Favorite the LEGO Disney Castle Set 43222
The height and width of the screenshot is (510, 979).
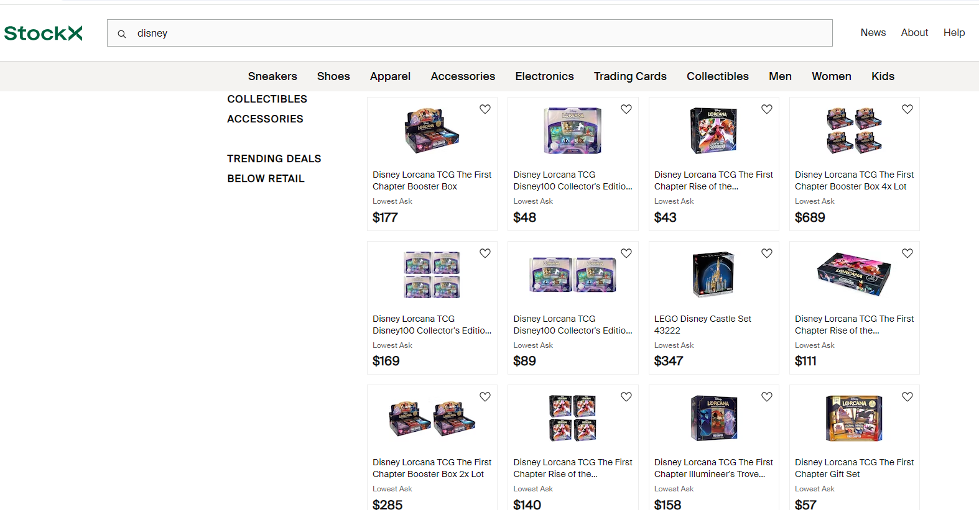click(767, 253)
